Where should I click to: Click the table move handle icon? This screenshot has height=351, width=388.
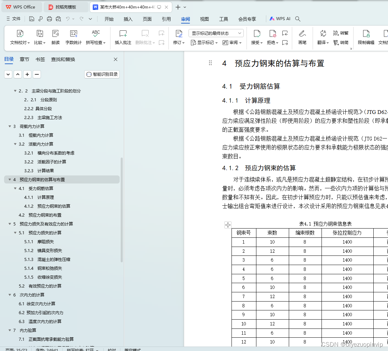(228, 225)
